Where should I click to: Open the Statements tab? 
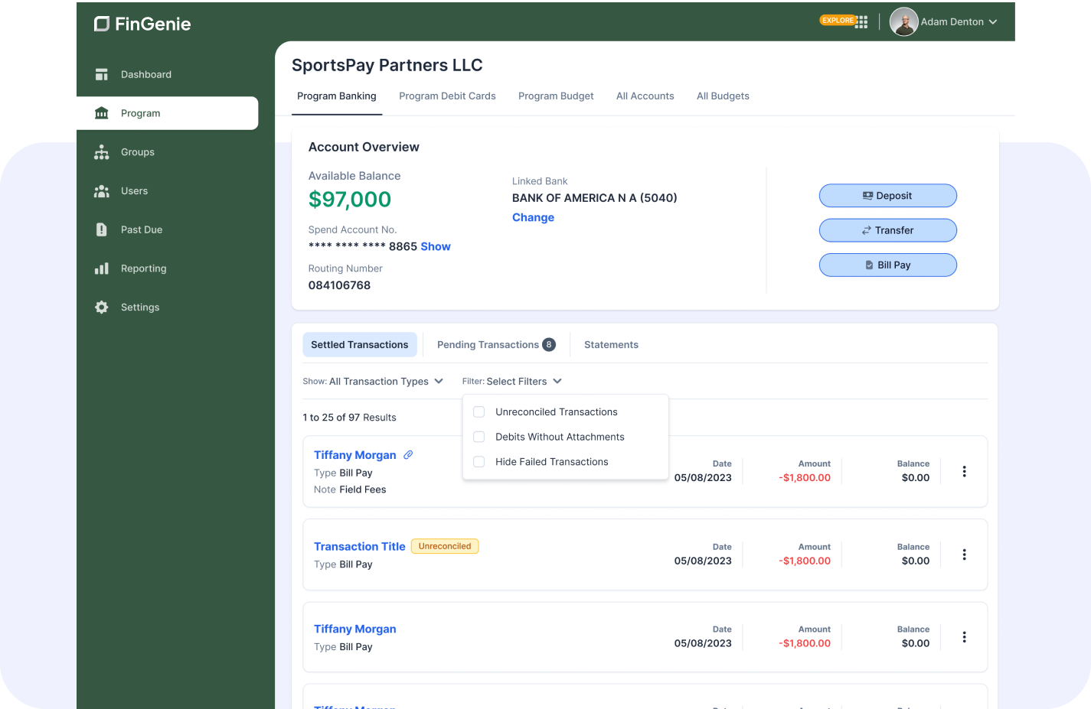(x=611, y=345)
